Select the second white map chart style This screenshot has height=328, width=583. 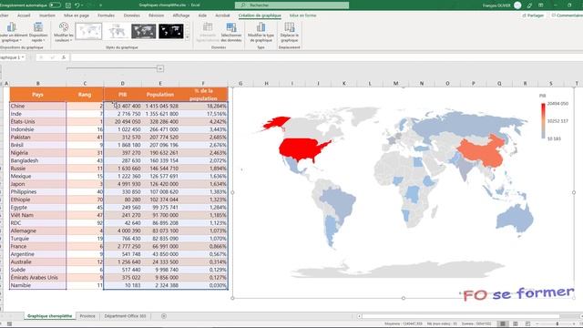tap(117, 31)
